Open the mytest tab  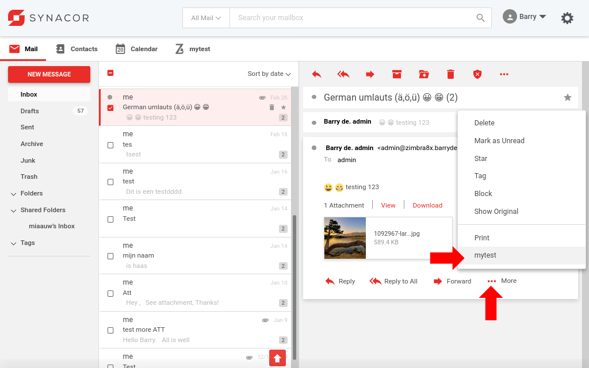point(192,49)
